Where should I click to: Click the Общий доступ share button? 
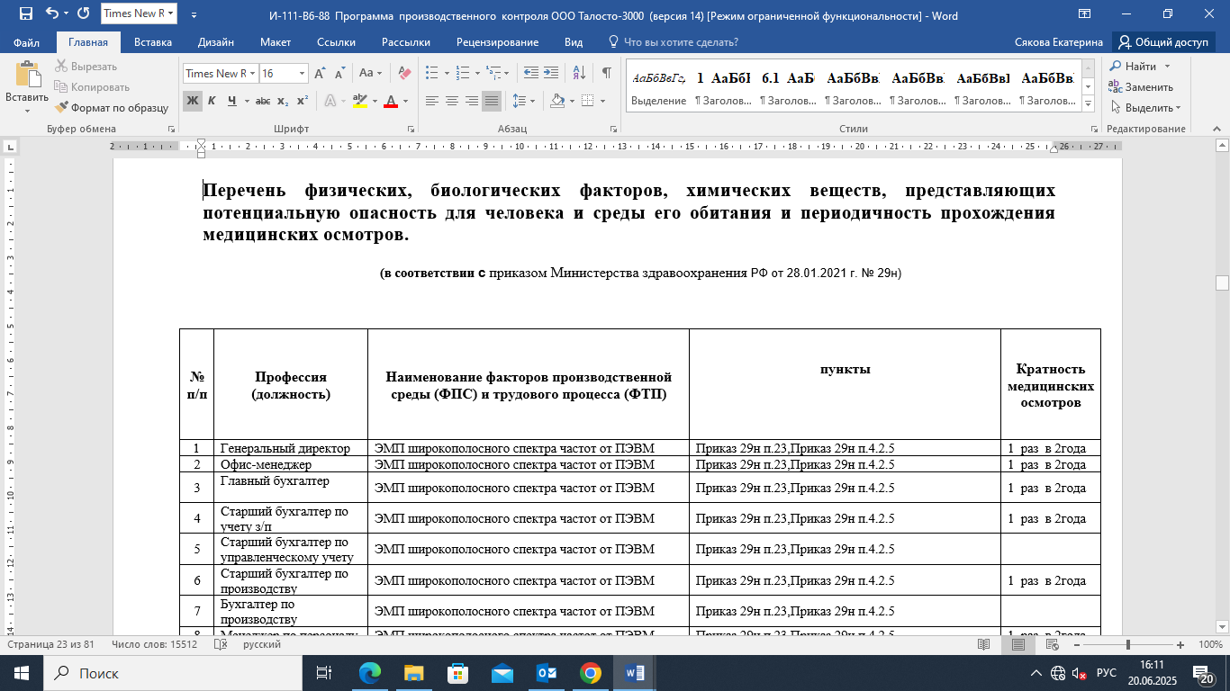(x=1163, y=42)
